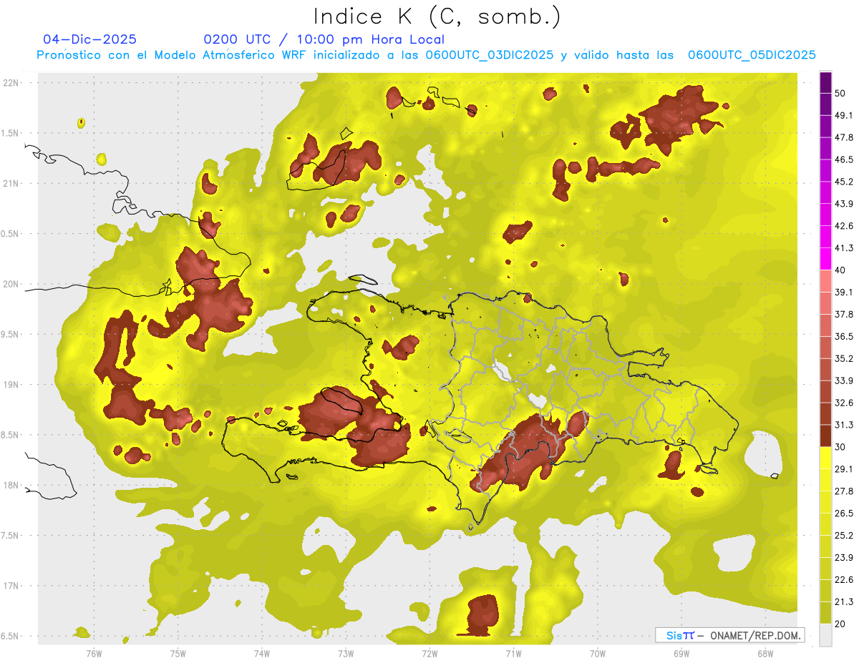
Task: Click the '69W' longitude label
Action: pos(681,653)
